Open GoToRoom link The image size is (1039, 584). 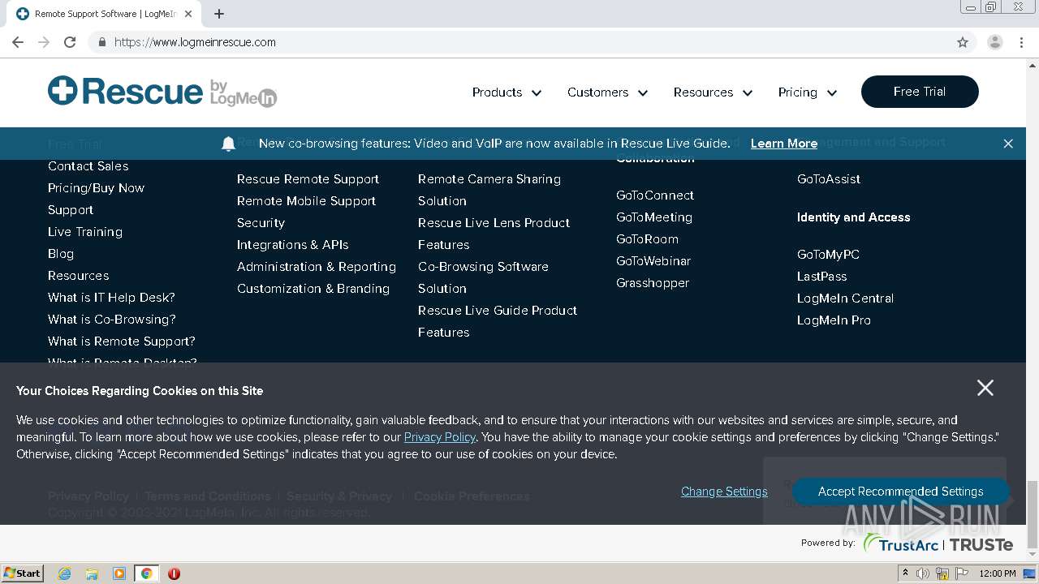[647, 239]
